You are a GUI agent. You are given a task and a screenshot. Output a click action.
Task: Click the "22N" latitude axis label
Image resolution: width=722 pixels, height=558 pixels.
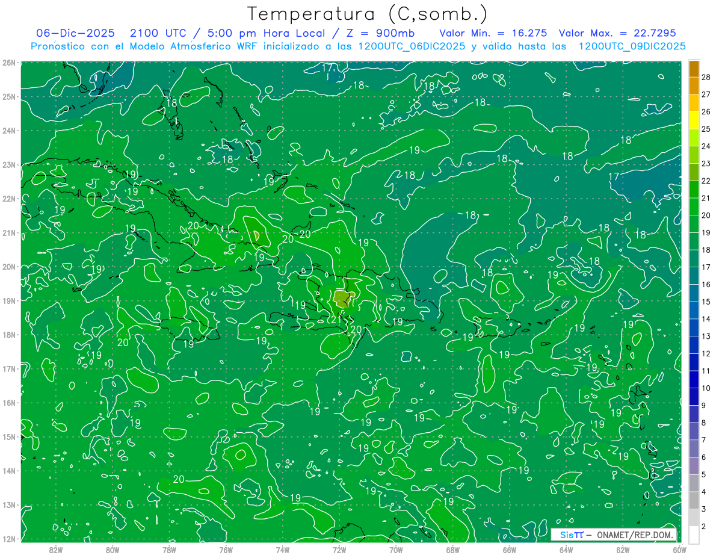click(9, 199)
